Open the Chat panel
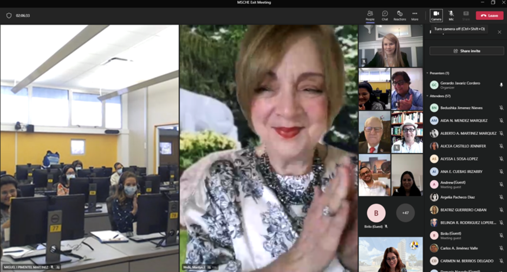The height and width of the screenshot is (272, 507). (385, 15)
